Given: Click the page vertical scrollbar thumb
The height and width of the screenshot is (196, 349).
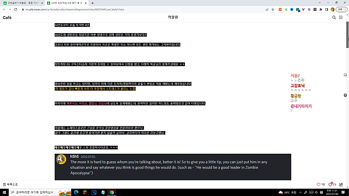Looking at the screenshot, I should click(x=347, y=34).
